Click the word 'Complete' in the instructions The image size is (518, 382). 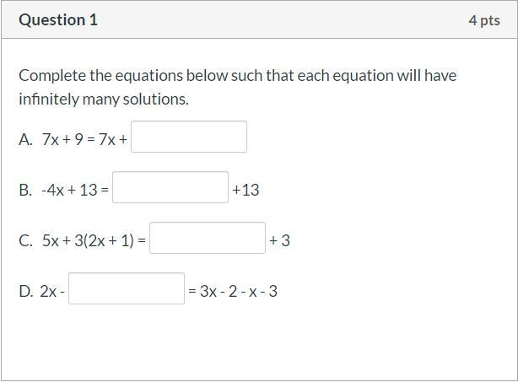52,76
